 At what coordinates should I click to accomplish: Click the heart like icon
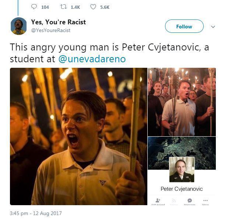coord(93,7)
